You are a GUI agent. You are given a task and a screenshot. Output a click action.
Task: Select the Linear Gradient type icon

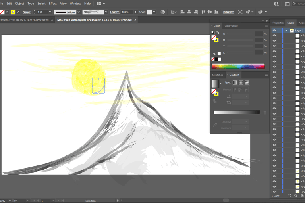click(235, 83)
